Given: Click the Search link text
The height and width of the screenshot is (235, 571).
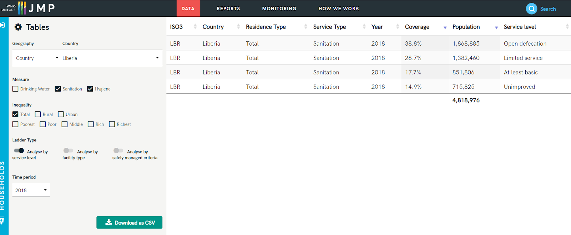Looking at the screenshot, I should tap(548, 9).
